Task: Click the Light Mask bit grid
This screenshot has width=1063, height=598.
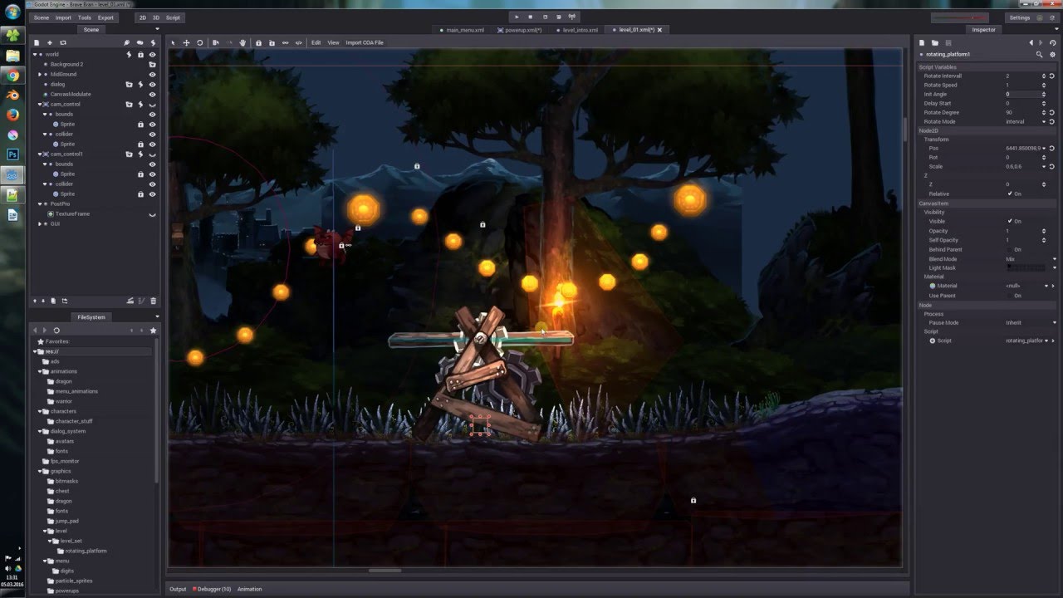Action: (x=1026, y=267)
